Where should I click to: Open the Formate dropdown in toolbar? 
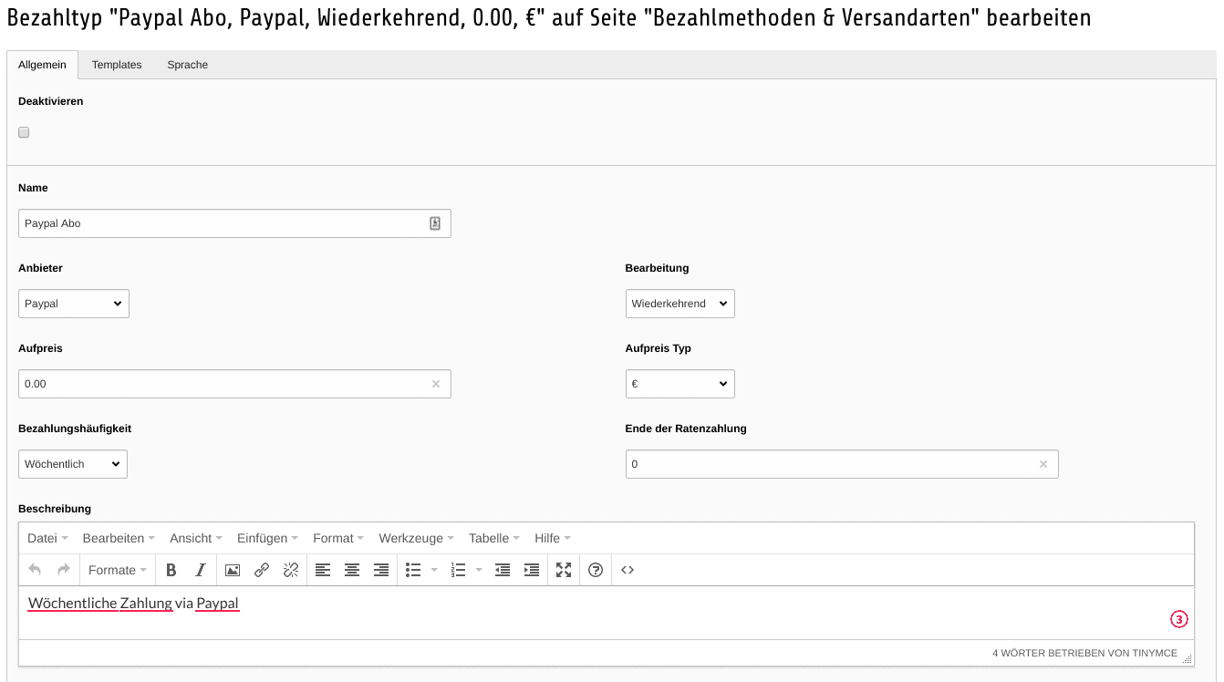118,570
